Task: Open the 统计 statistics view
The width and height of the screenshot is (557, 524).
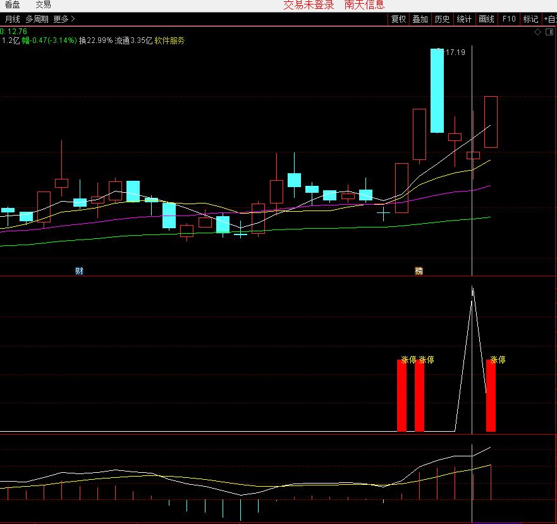Action: [464, 19]
